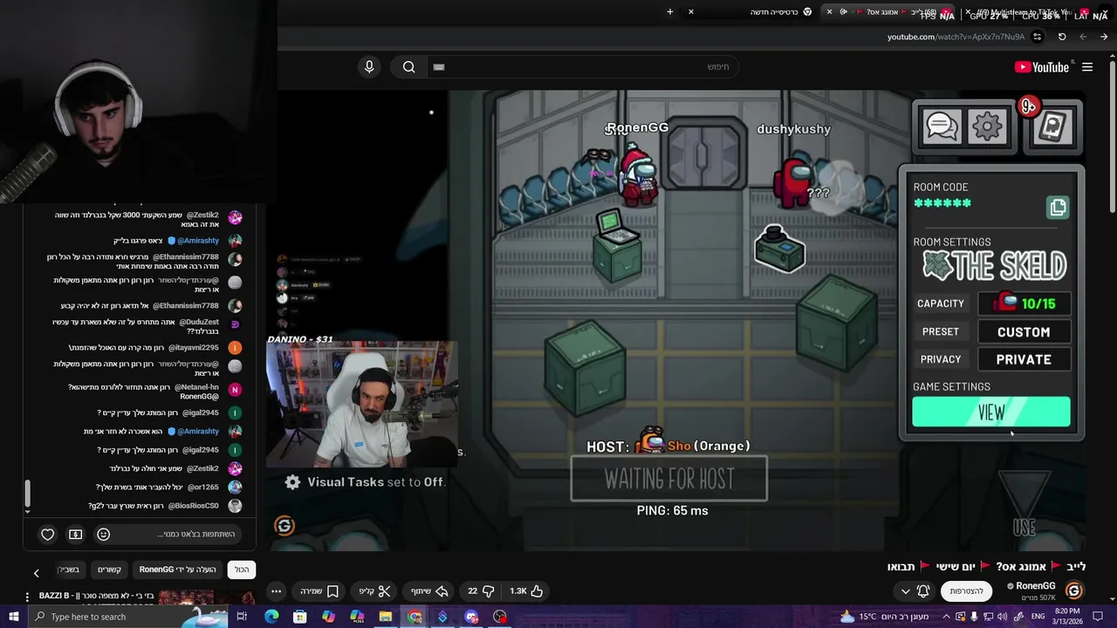Image resolution: width=1117 pixels, height=628 pixels.
Task: Click the Share (שיתוף) button
Action: coord(429,590)
